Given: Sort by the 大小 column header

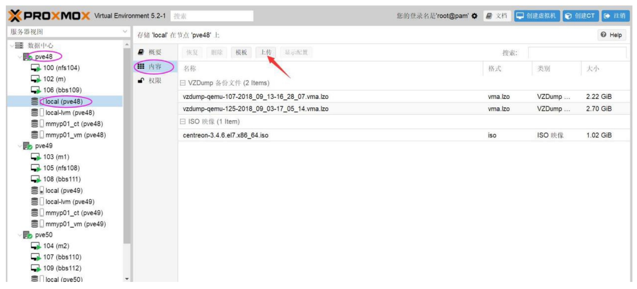Looking at the screenshot, I should tap(605, 69).
